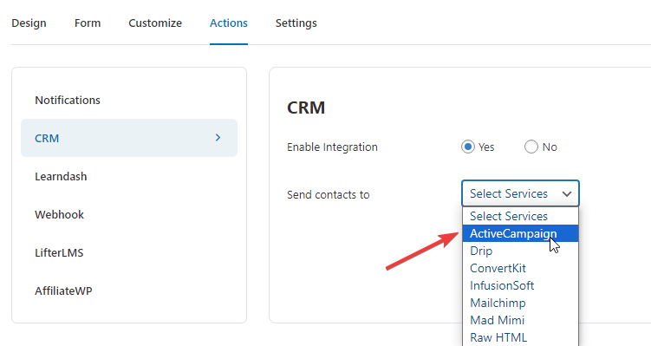This screenshot has width=651, height=346.
Task: Click the chevron arrow on CRM item
Action: point(218,138)
